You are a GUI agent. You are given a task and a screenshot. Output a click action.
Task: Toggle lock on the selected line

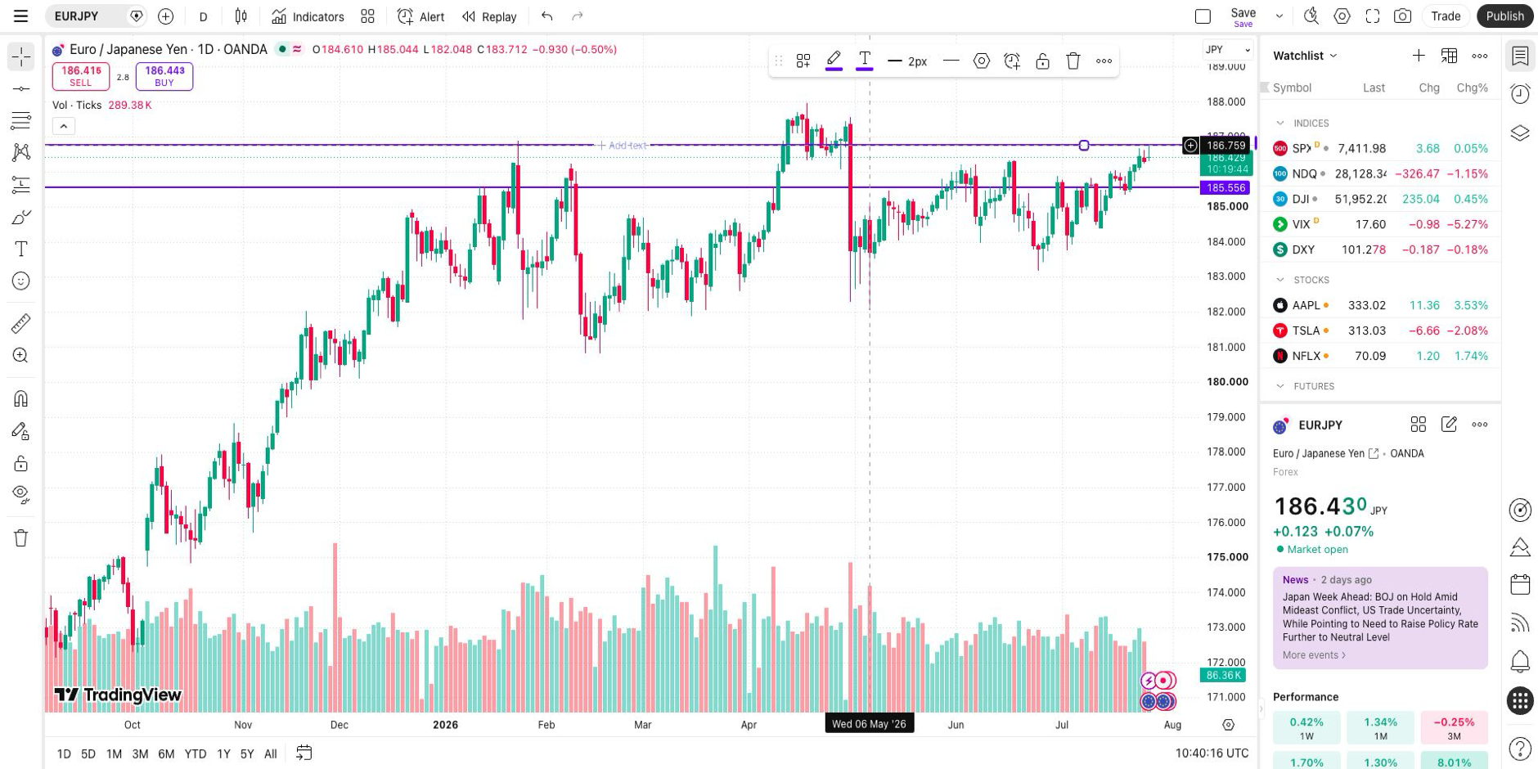click(x=1042, y=61)
